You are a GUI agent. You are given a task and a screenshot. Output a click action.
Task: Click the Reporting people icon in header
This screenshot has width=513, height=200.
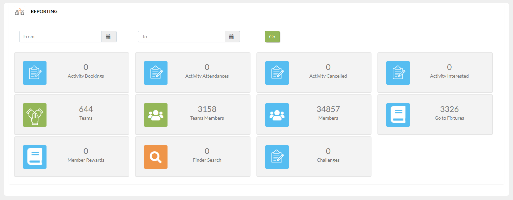20,12
